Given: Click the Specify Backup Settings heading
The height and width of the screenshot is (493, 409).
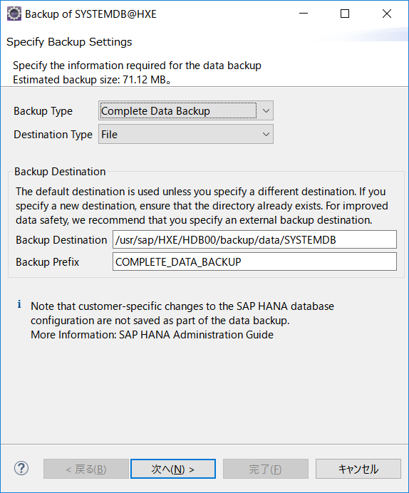Looking at the screenshot, I should pyautogui.click(x=69, y=42).
